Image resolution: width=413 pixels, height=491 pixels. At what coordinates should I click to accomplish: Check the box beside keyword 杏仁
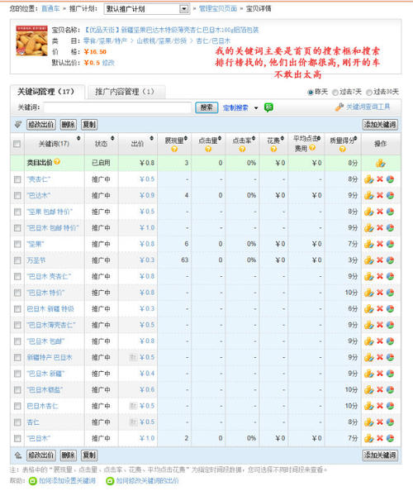point(17,422)
